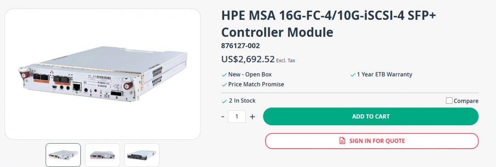Show the third dark rear-view thumbnail

(x=142, y=155)
